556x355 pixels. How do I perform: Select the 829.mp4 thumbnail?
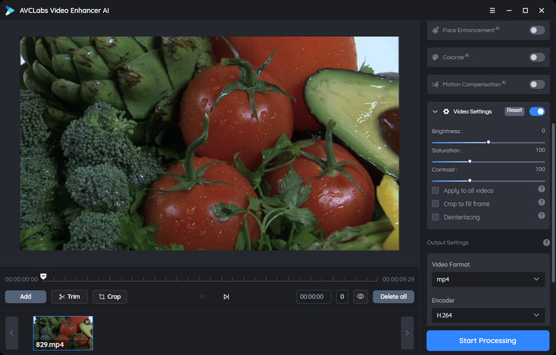(x=63, y=333)
